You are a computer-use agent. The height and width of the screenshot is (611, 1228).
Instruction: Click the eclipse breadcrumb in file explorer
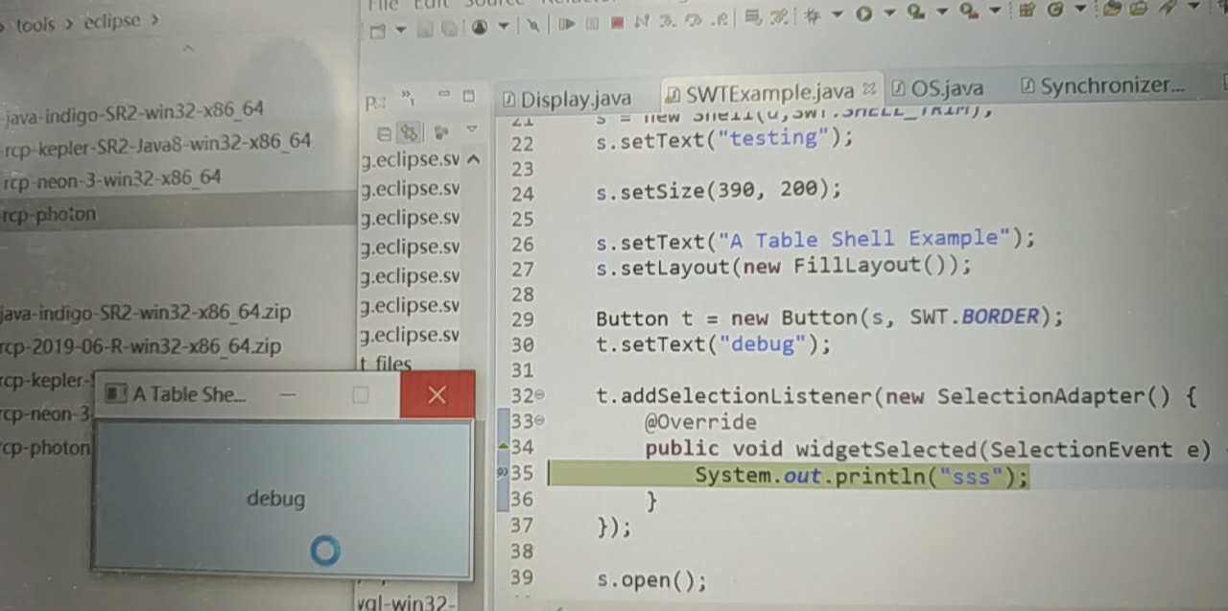tap(110, 20)
